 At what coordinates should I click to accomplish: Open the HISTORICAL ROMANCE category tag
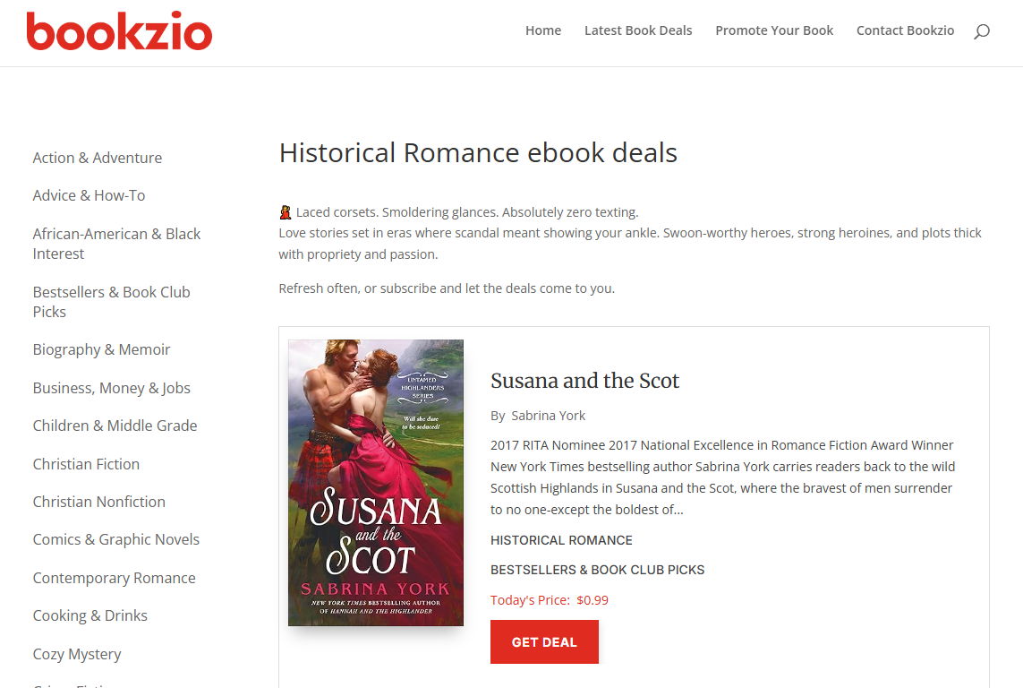[561, 539]
